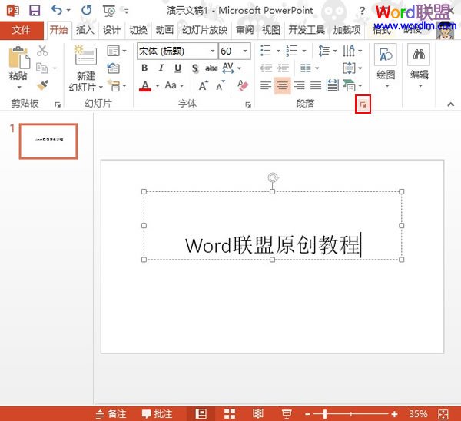This screenshot has height=421, width=461.
Task: Reset the slide with reset icon
Action: [x=114, y=68]
